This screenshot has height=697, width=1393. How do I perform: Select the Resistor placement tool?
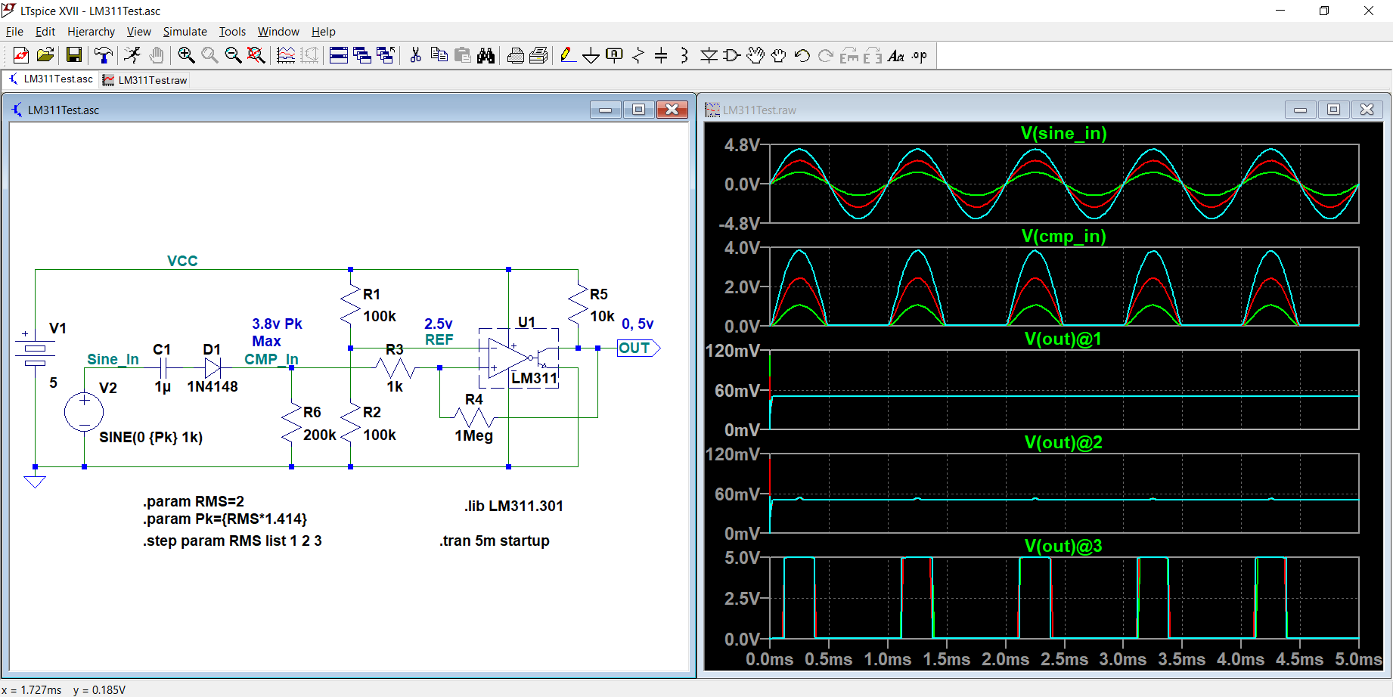pyautogui.click(x=638, y=55)
